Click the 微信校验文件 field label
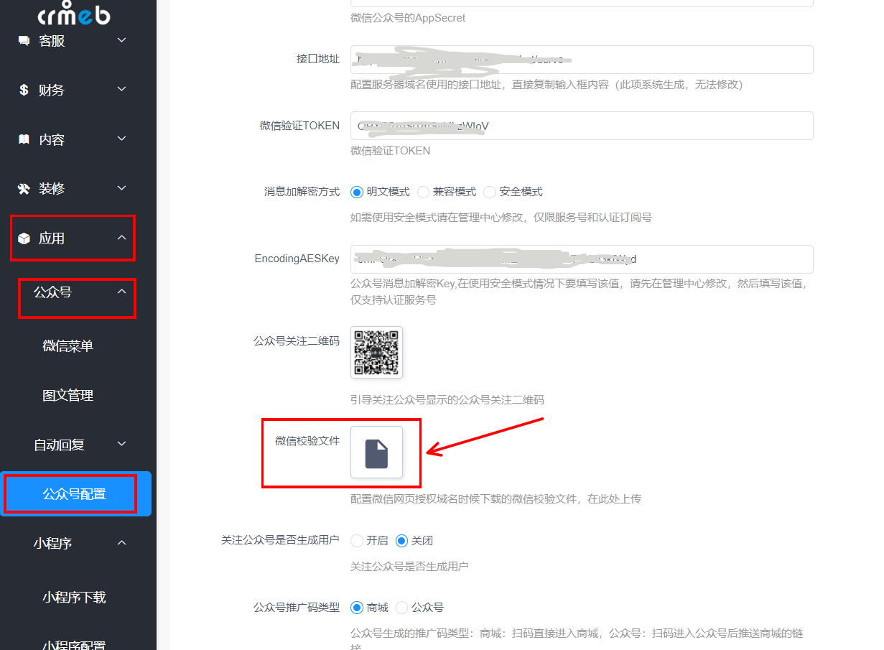 coord(307,440)
